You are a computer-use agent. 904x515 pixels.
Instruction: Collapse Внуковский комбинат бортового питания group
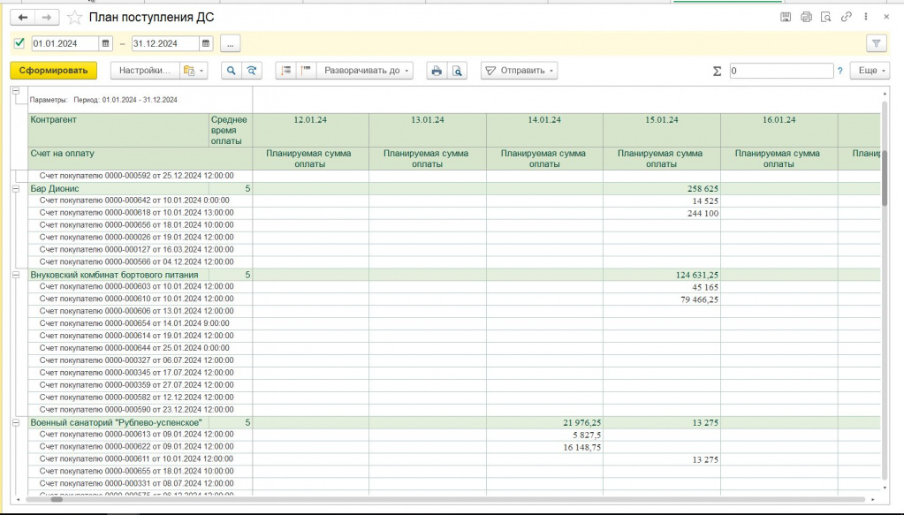[16, 275]
